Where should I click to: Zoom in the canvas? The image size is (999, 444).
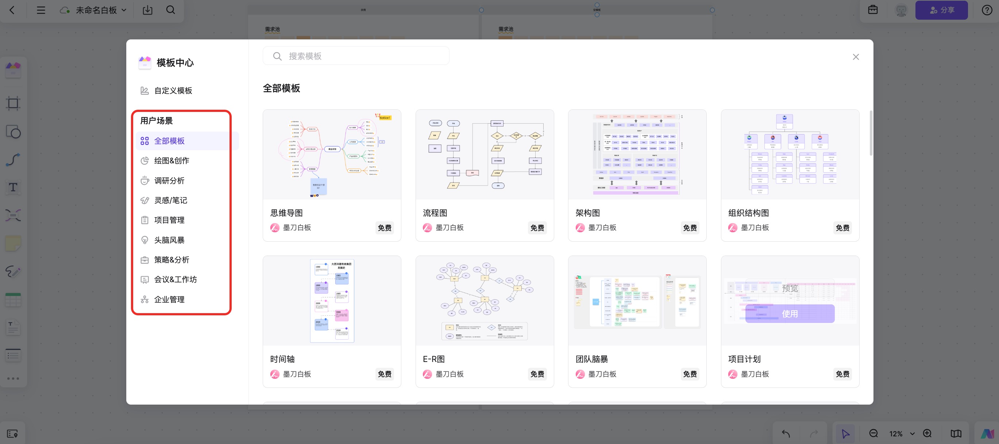click(927, 433)
